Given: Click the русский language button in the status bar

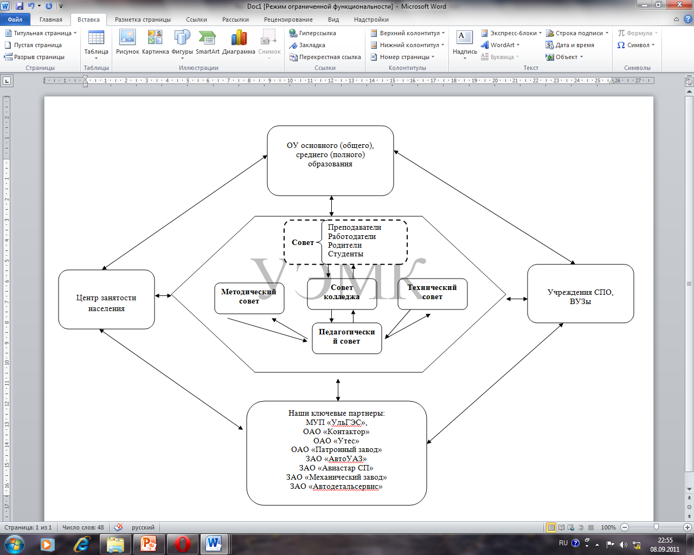Looking at the screenshot, I should click(143, 527).
